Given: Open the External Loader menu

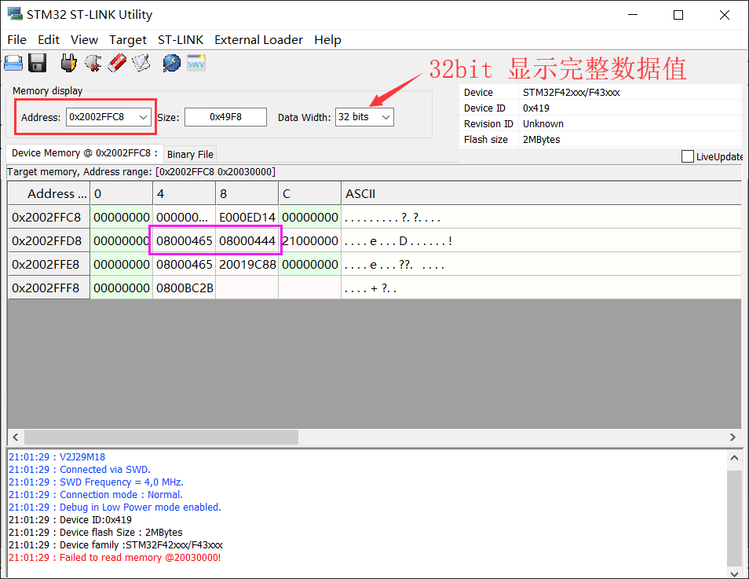Looking at the screenshot, I should [x=258, y=39].
